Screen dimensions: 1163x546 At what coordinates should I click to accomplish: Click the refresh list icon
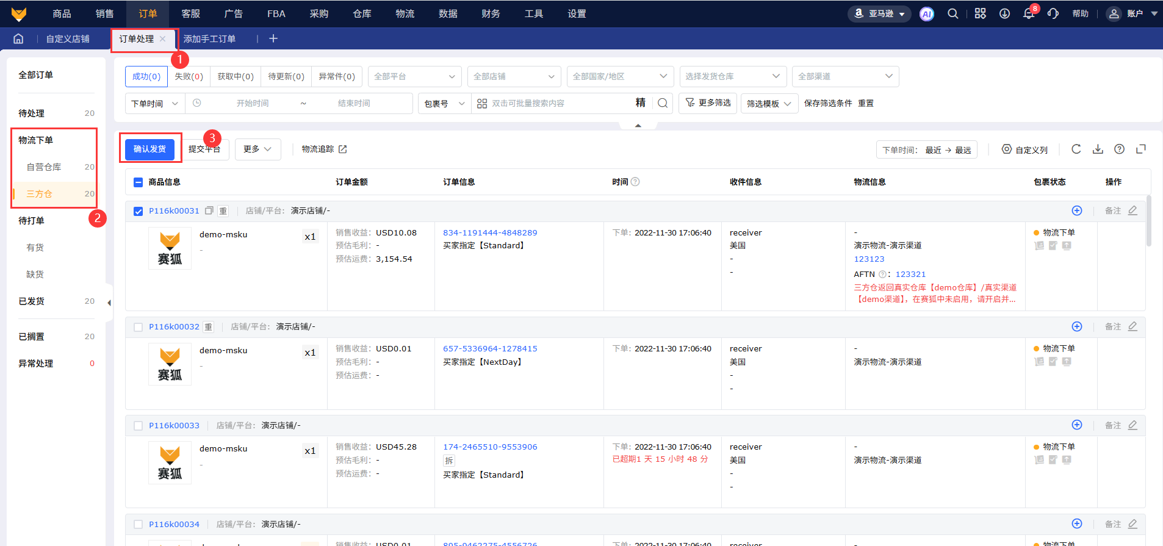coord(1076,149)
